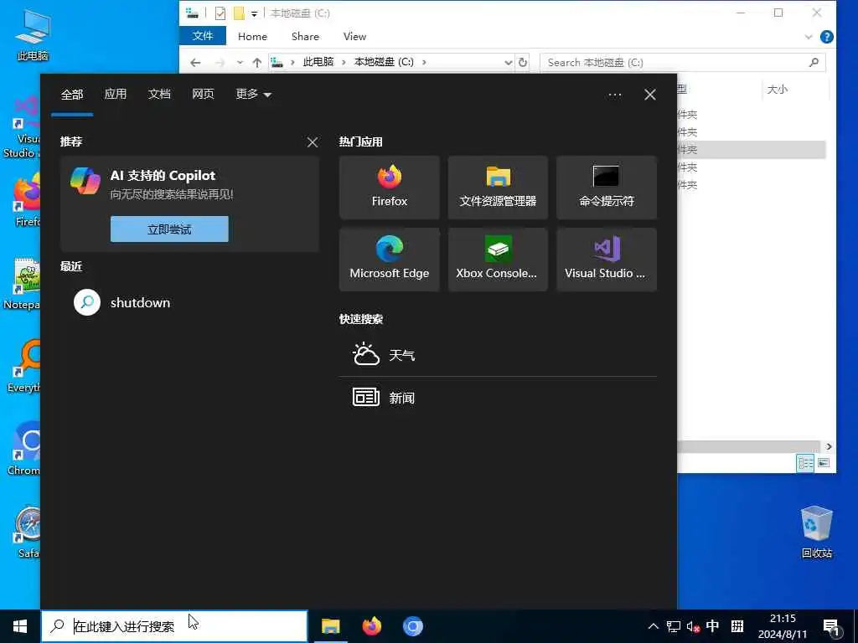Click the Copilot logo in recommendation card
858x643 pixels.
click(85, 181)
